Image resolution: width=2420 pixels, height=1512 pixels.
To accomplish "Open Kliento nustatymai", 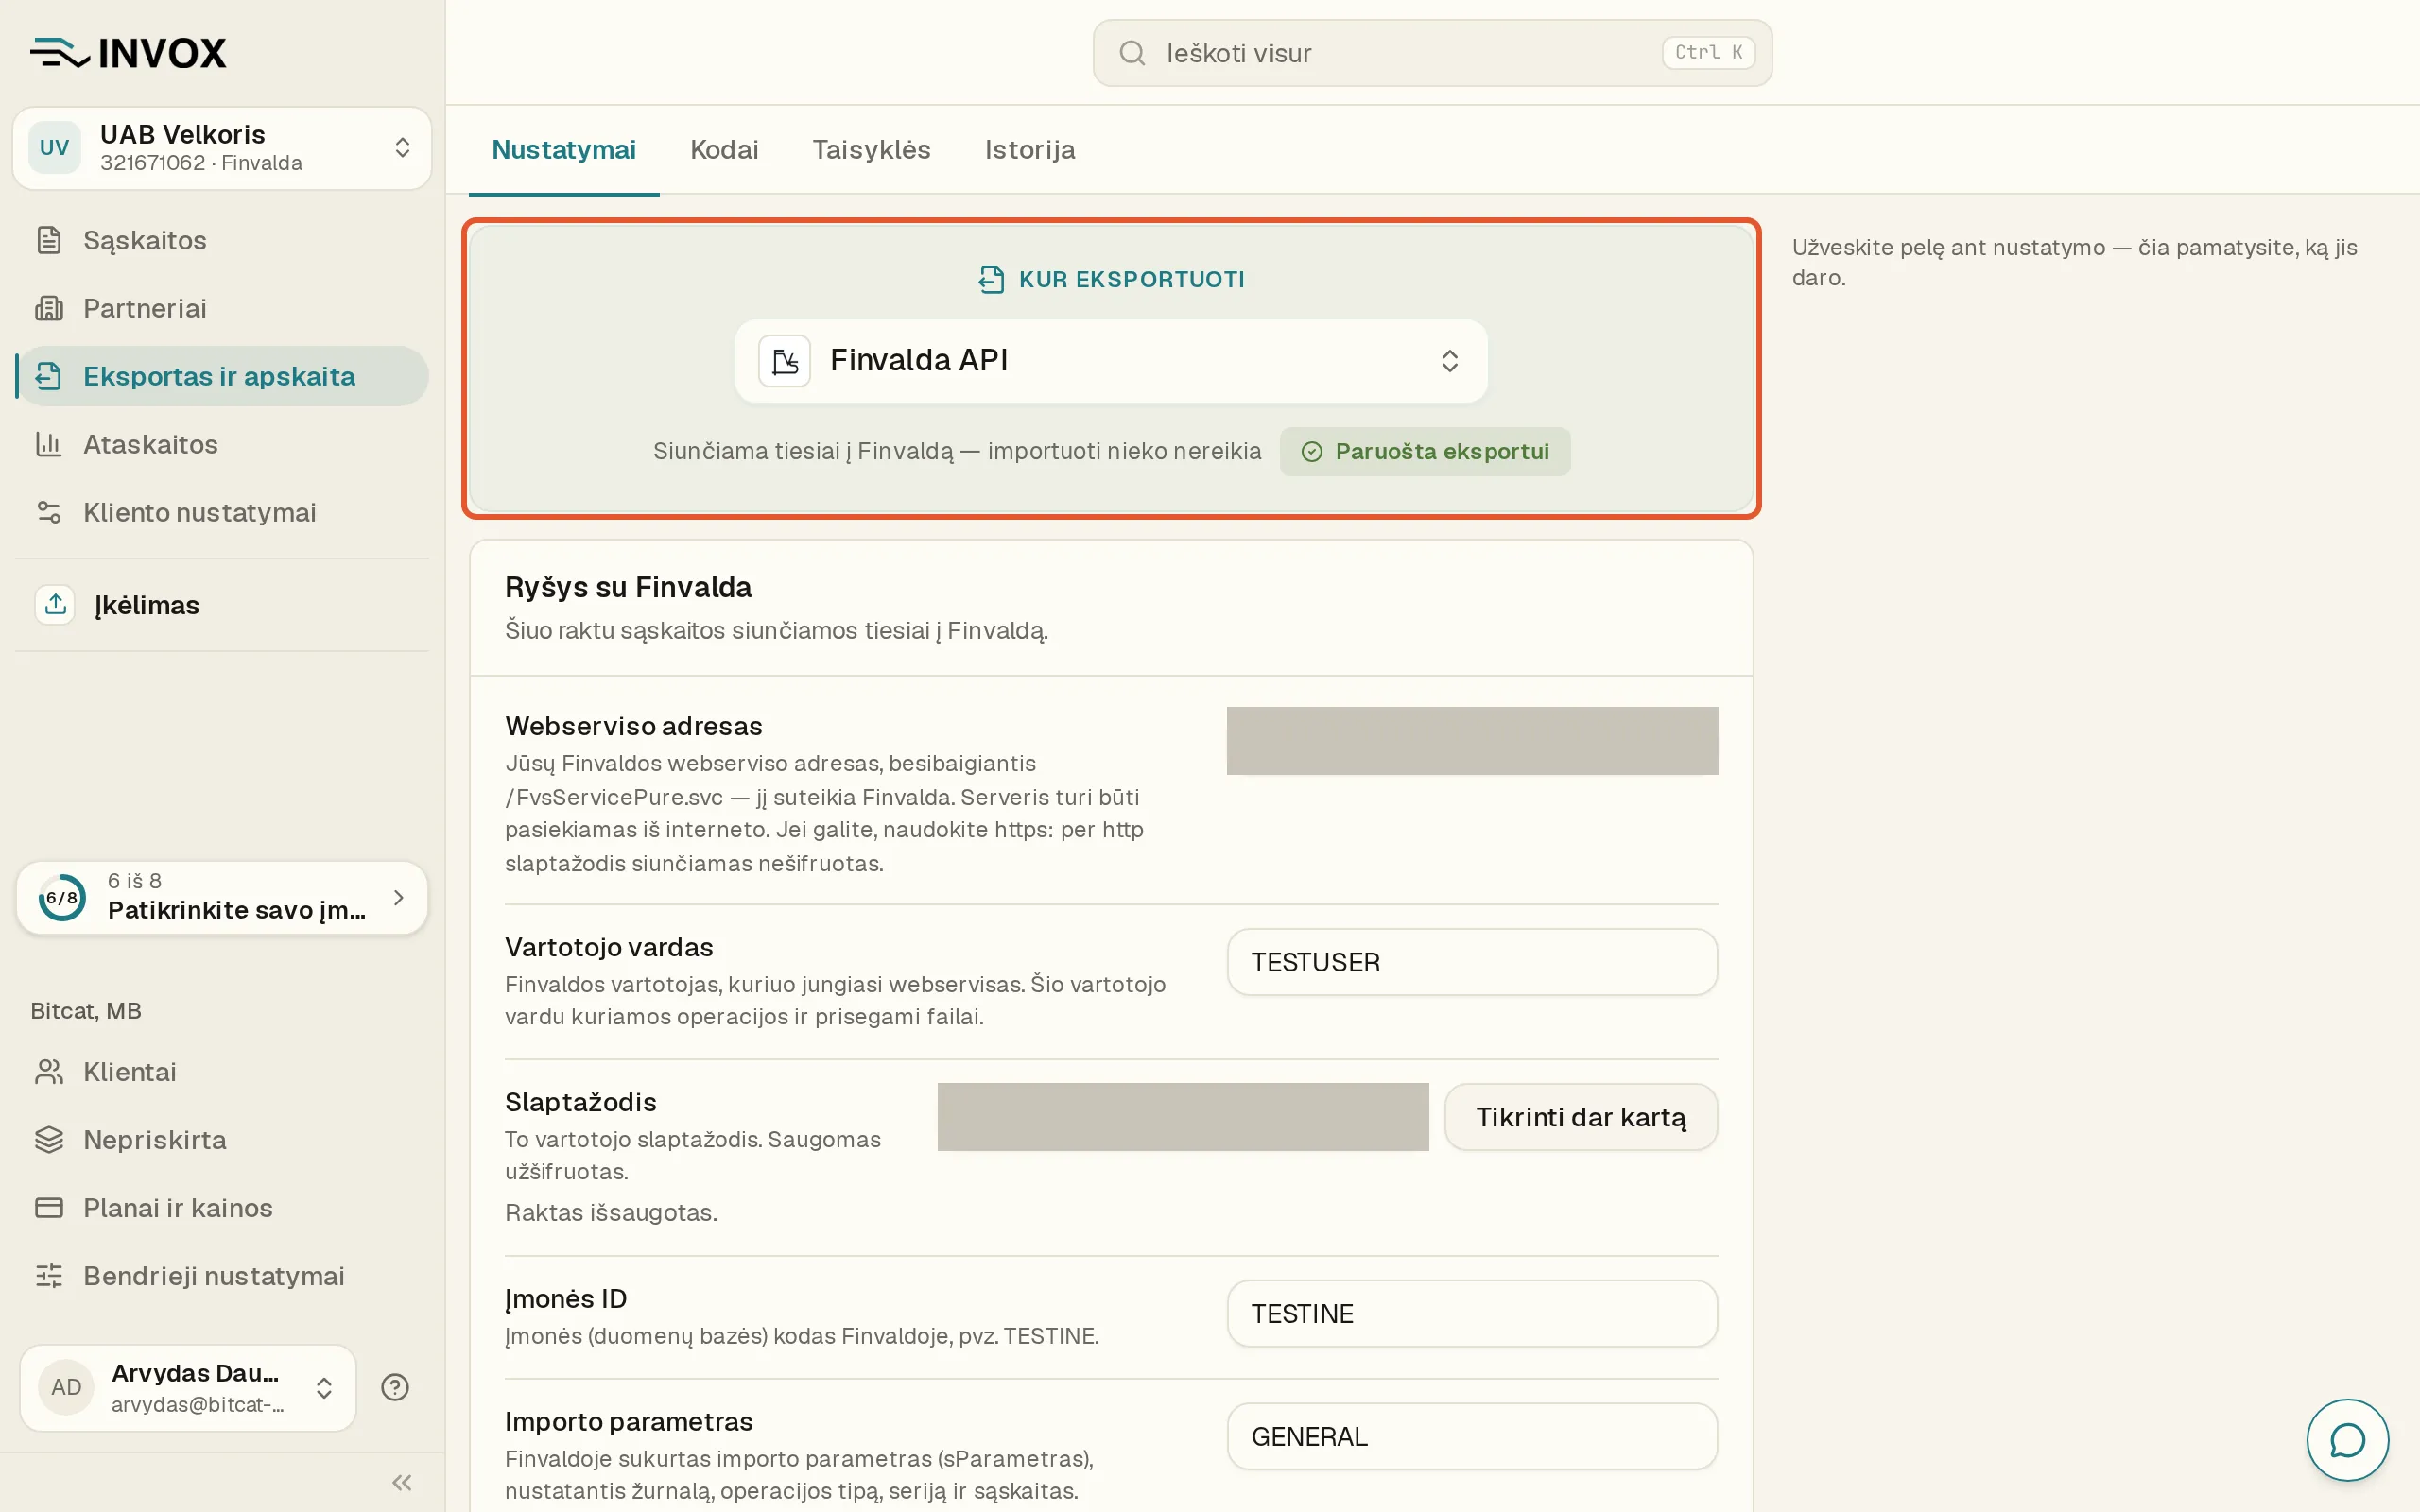I will coord(222,512).
